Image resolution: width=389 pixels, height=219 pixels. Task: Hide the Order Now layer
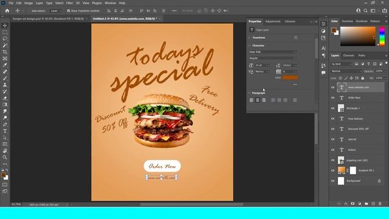tap(333, 98)
